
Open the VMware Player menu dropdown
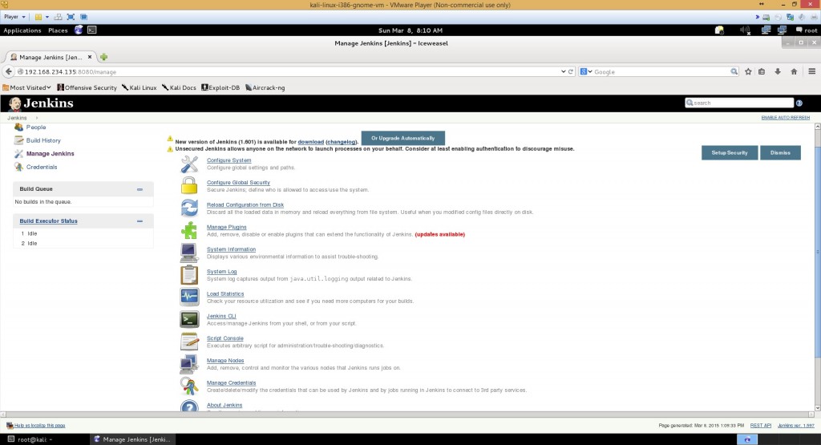(14, 17)
